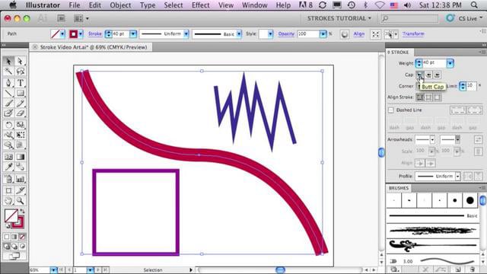Image resolution: width=487 pixels, height=274 pixels.
Task: Choose the Lasso tool
Action: [21, 71]
